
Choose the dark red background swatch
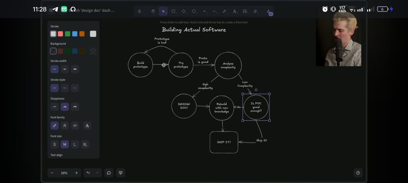60,51
